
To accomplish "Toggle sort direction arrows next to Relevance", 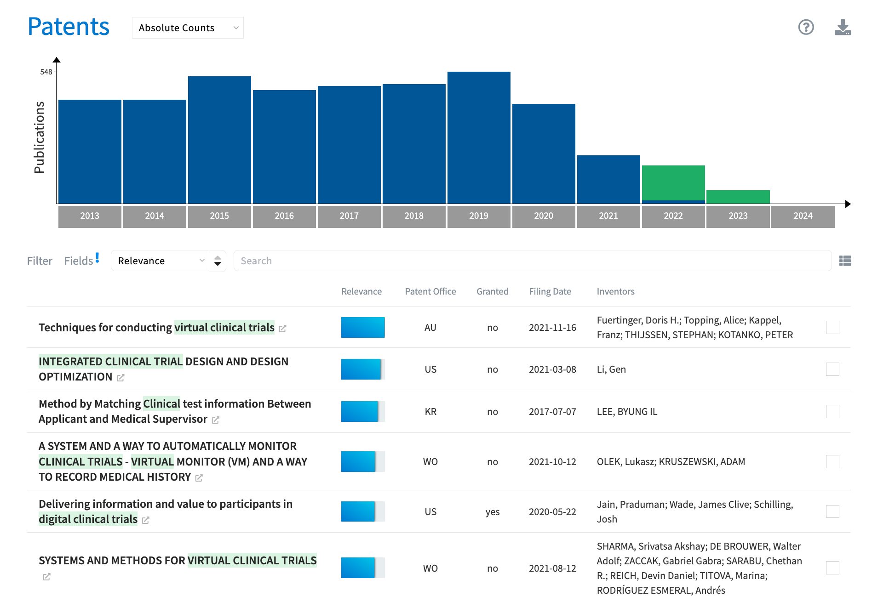I will tap(218, 261).
